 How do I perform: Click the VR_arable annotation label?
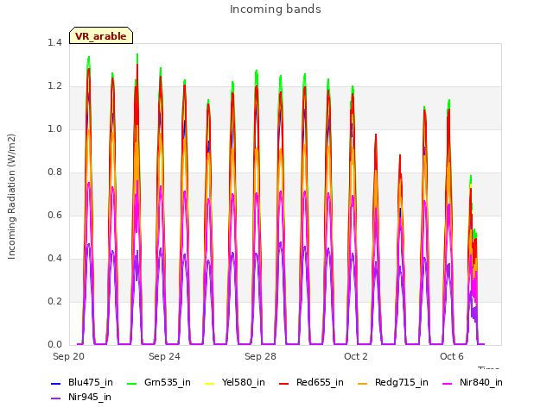coord(101,35)
